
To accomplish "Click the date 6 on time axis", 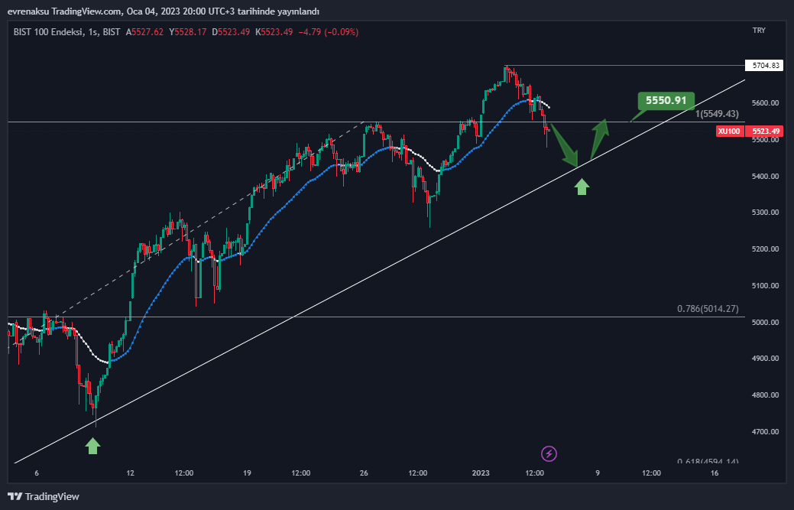I will click(37, 473).
